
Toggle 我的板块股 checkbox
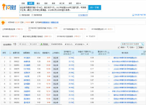pyautogui.click(x=32, y=15)
